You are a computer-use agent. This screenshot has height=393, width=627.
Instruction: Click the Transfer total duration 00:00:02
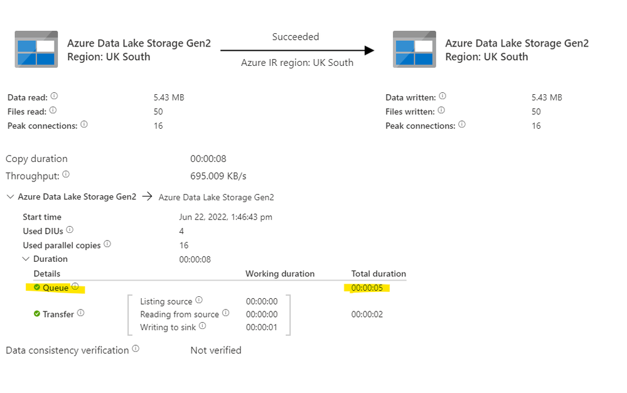coord(367,315)
